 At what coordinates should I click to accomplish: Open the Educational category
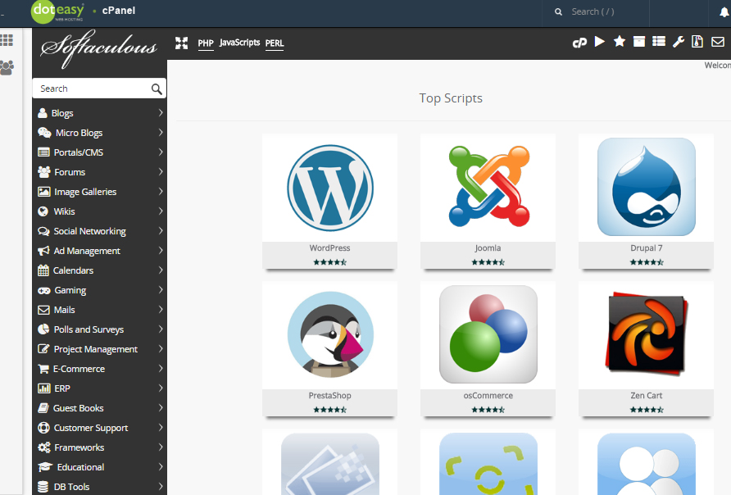point(100,467)
